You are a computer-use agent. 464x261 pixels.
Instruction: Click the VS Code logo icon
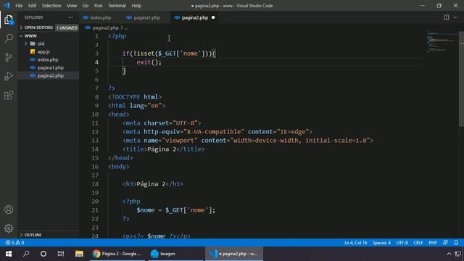(x=7, y=5)
